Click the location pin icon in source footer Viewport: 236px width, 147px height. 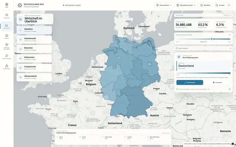177,89
